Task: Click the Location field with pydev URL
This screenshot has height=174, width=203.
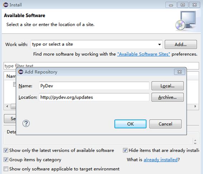Action: coord(94,97)
